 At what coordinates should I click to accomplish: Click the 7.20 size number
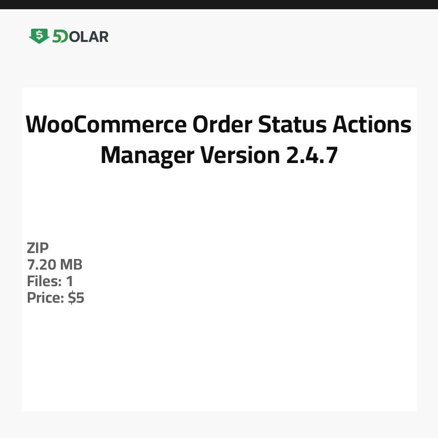[41, 265]
